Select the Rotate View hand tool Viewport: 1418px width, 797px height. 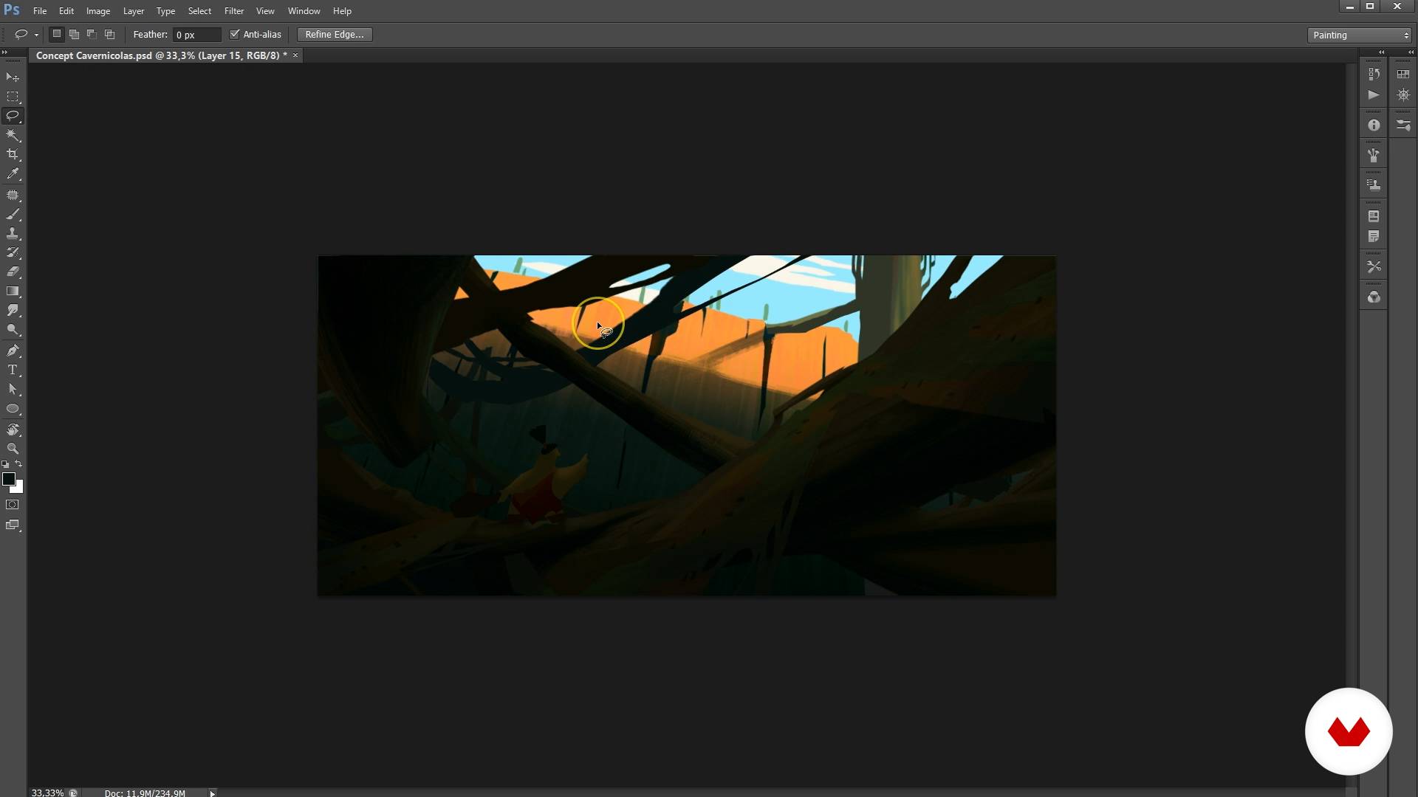13,429
